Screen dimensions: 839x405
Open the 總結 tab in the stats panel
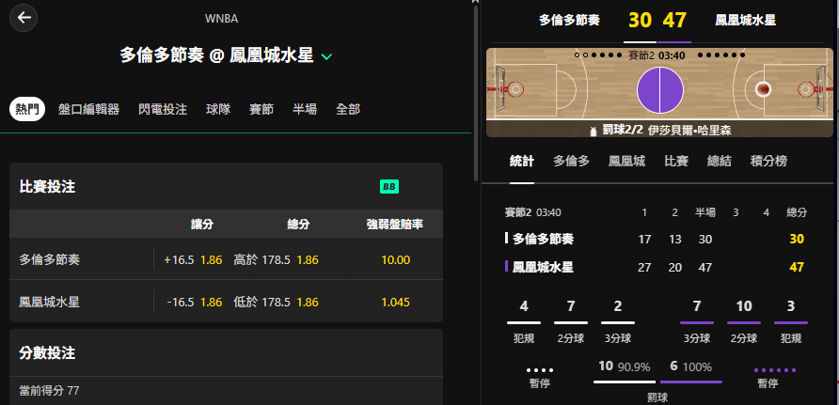pyautogui.click(x=720, y=161)
